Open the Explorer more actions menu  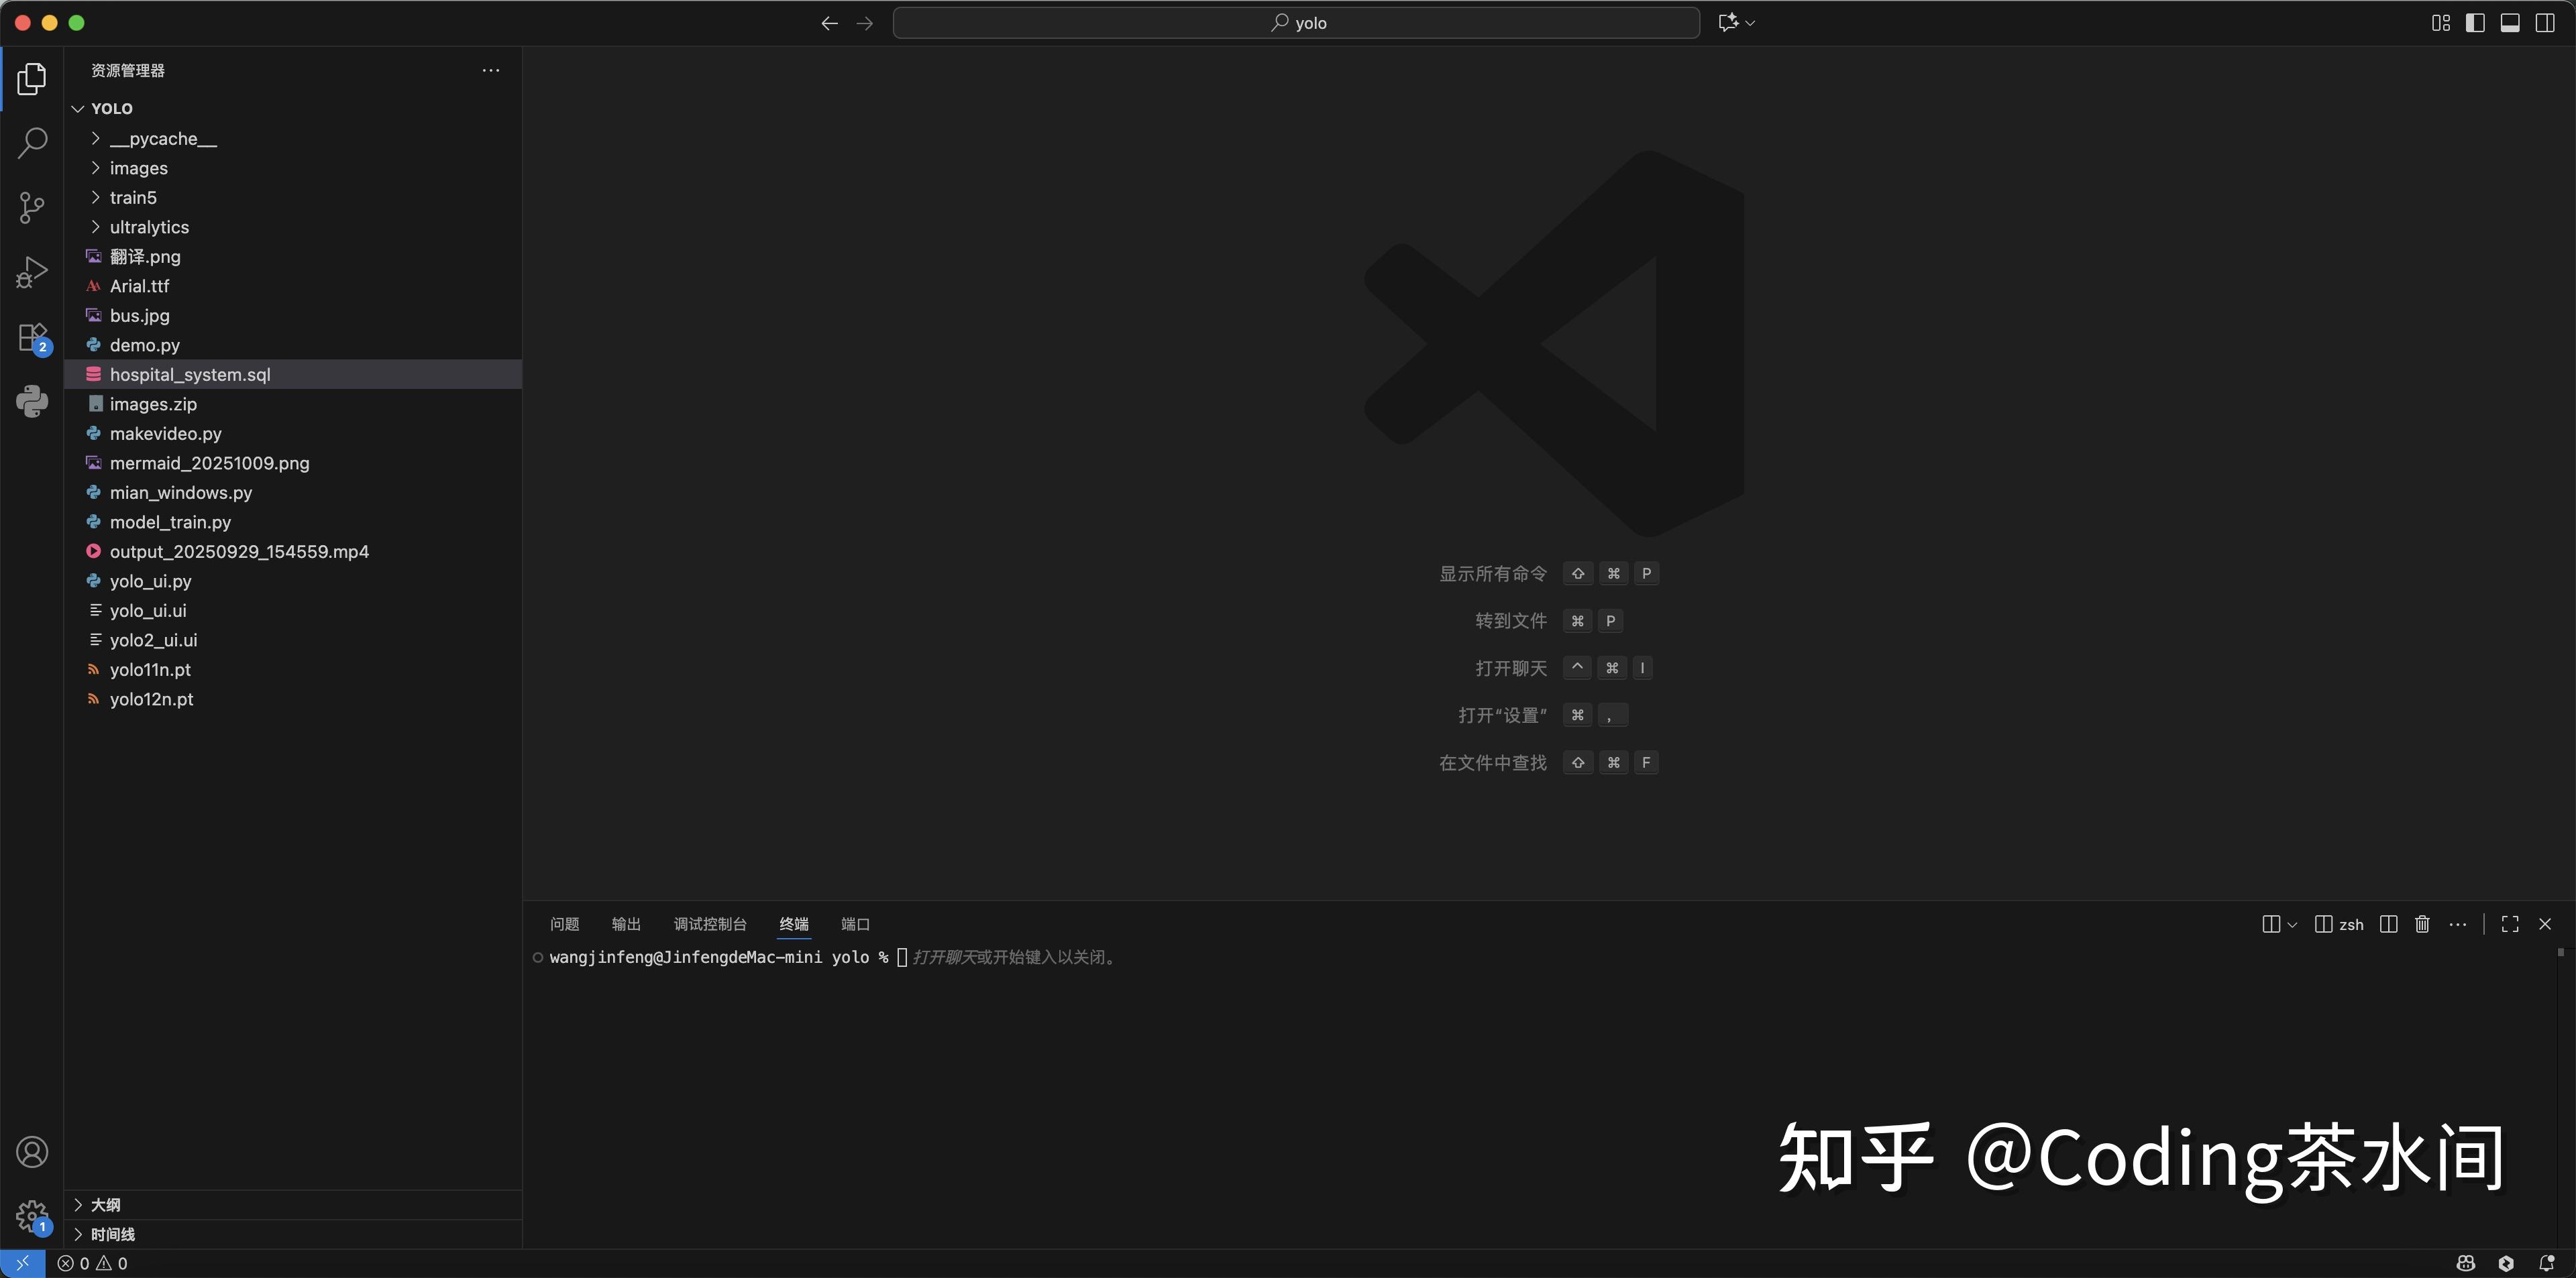pyautogui.click(x=490, y=70)
